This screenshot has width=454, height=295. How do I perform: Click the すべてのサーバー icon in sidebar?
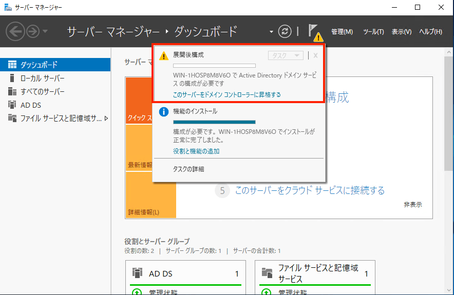[x=12, y=91]
